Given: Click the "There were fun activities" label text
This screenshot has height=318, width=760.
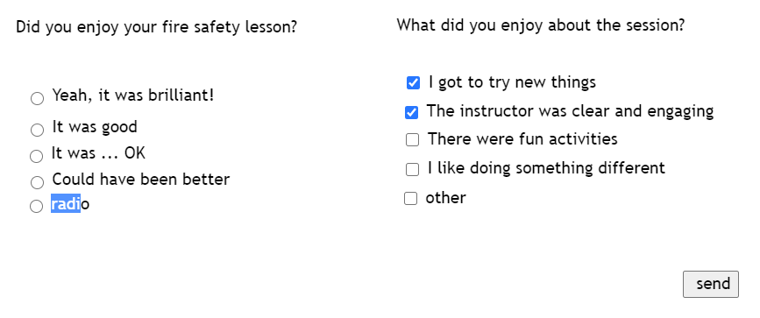Looking at the screenshot, I should point(522,139).
